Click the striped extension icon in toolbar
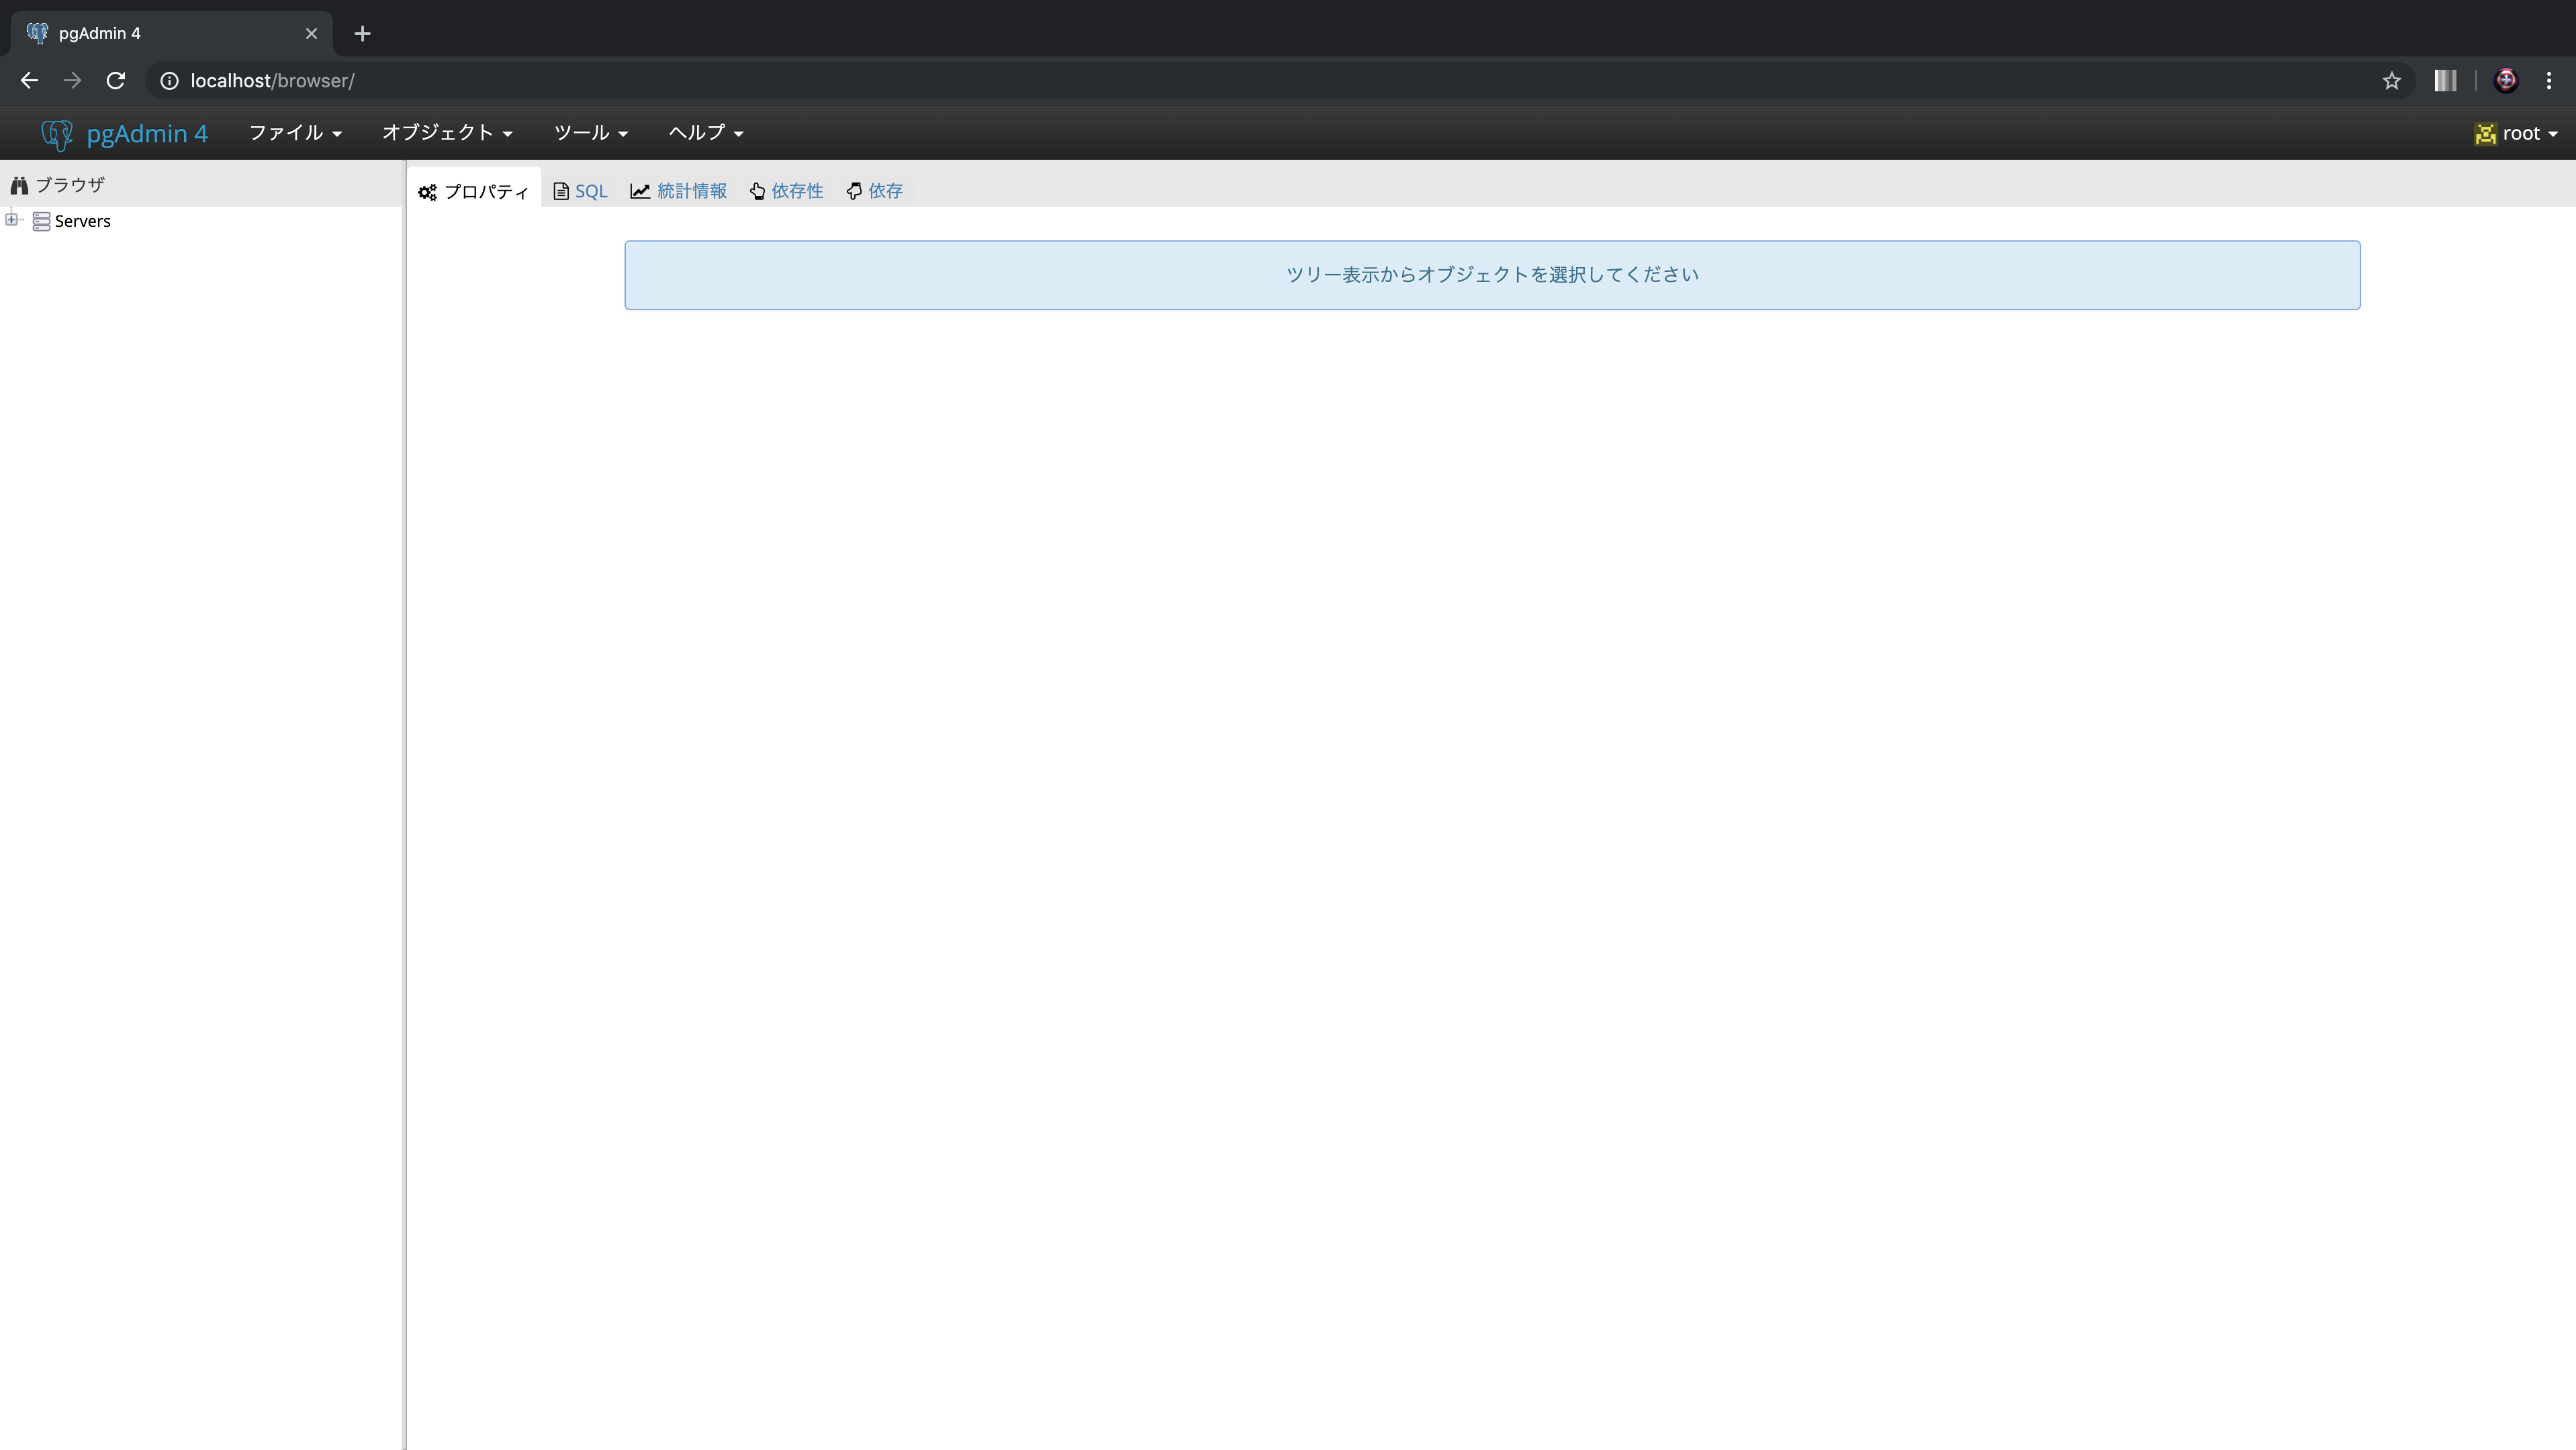The height and width of the screenshot is (1450, 2576). (2445, 81)
